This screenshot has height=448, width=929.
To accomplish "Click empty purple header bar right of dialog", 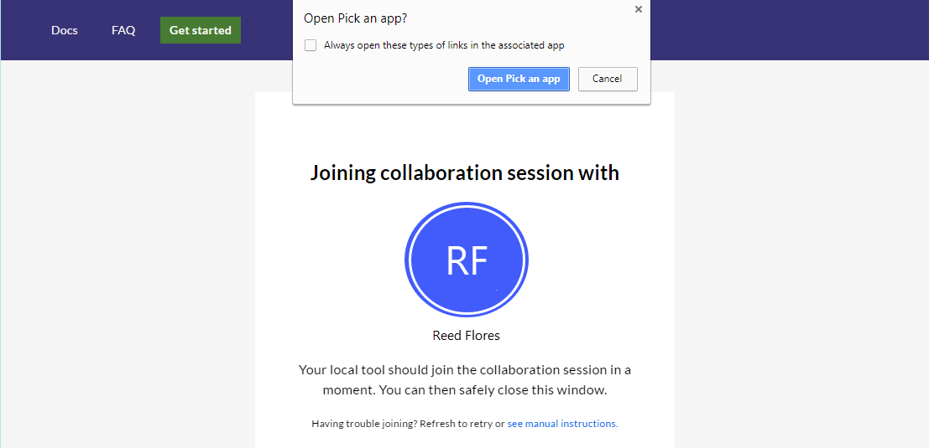I will pos(788,30).
